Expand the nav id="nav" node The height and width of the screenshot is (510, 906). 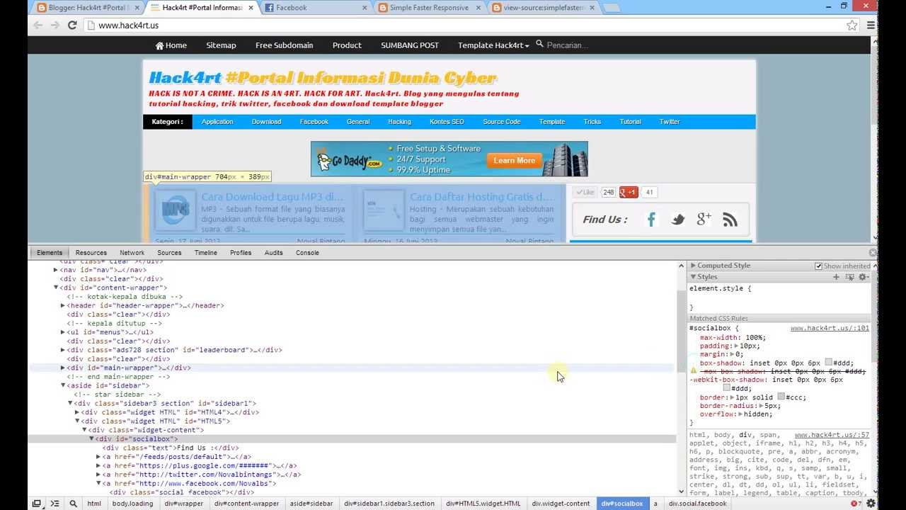[56, 270]
